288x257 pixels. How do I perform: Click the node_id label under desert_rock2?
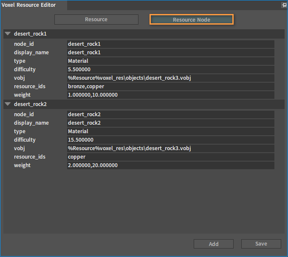tap(24, 115)
